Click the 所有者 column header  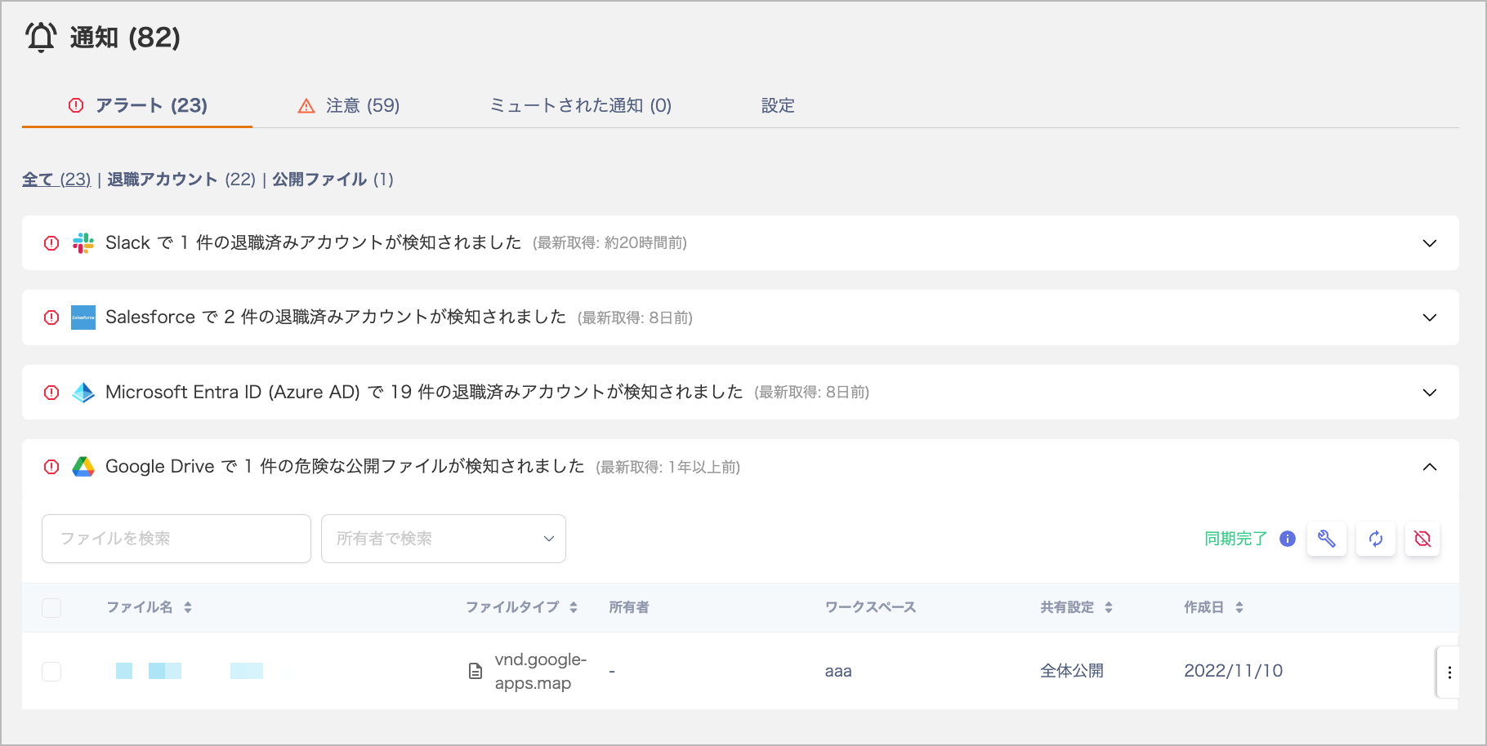click(x=629, y=607)
